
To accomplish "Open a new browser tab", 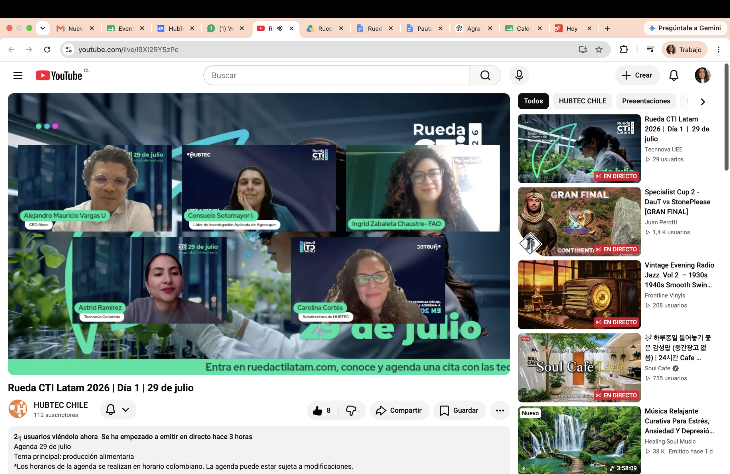I will pos(607,28).
